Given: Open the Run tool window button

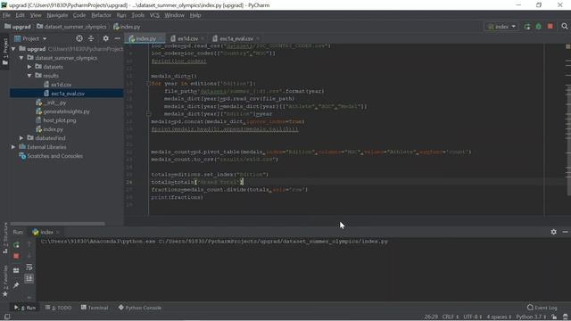Looking at the screenshot, I should pyautogui.click(x=24, y=308).
